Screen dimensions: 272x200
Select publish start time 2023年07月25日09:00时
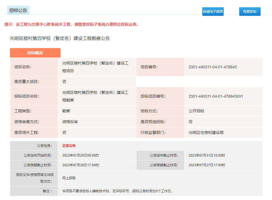(x=81, y=155)
